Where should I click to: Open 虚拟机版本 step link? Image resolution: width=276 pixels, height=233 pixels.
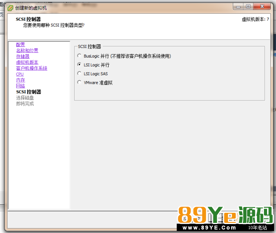point(27,63)
